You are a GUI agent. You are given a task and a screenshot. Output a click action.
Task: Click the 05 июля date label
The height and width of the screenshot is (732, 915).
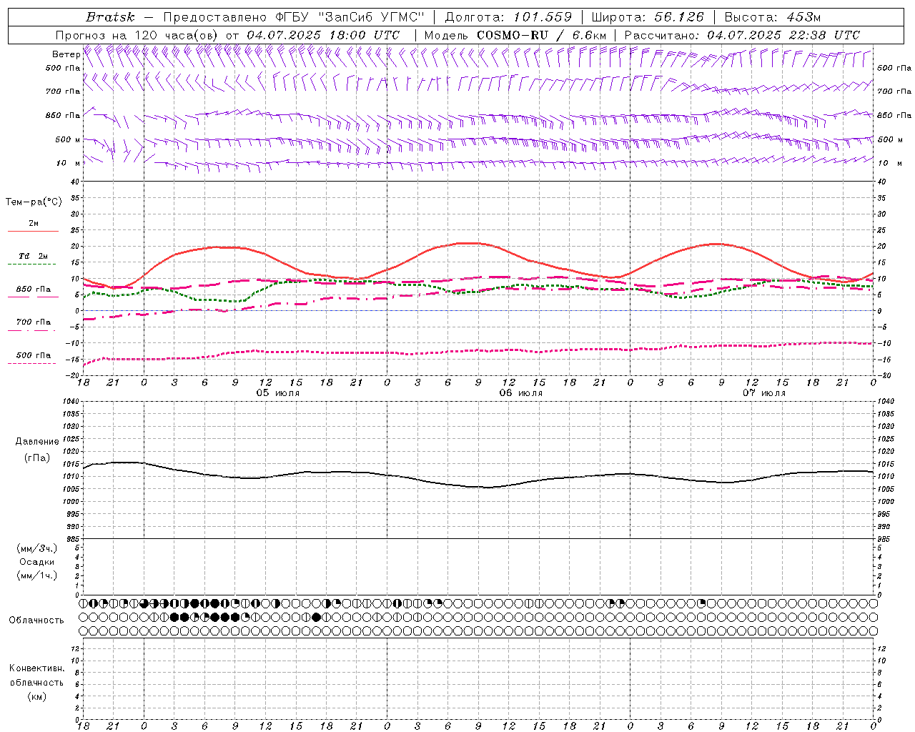(x=278, y=393)
